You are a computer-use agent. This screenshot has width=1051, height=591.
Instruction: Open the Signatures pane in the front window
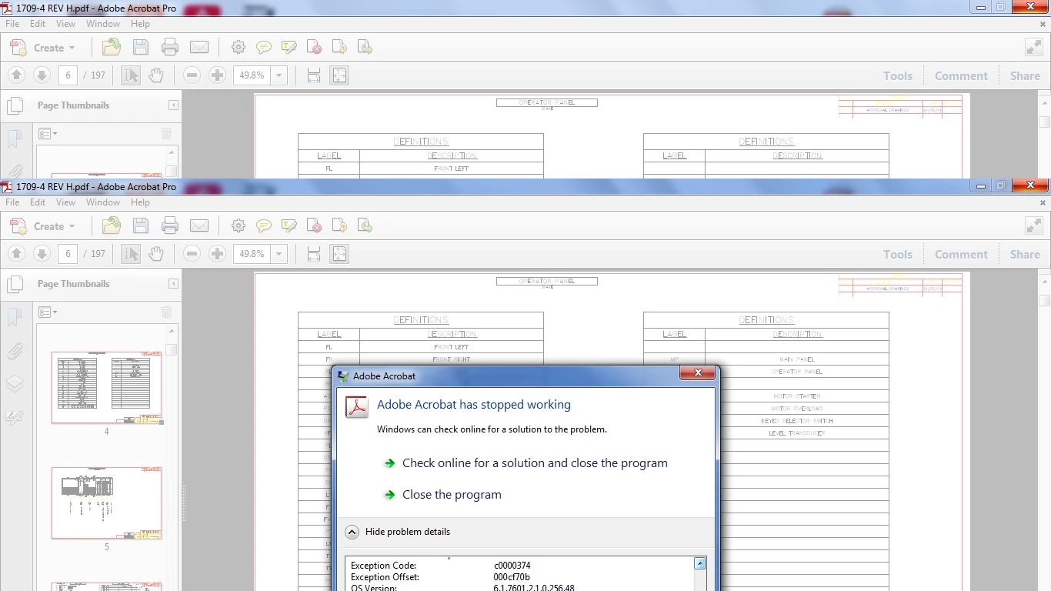click(15, 417)
